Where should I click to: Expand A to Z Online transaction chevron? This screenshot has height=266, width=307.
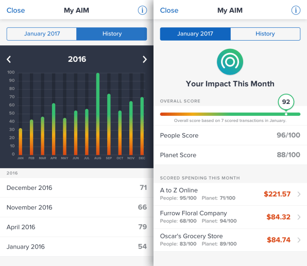tap(299, 194)
